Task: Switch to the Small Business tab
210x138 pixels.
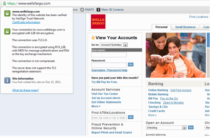Action: [185, 27]
